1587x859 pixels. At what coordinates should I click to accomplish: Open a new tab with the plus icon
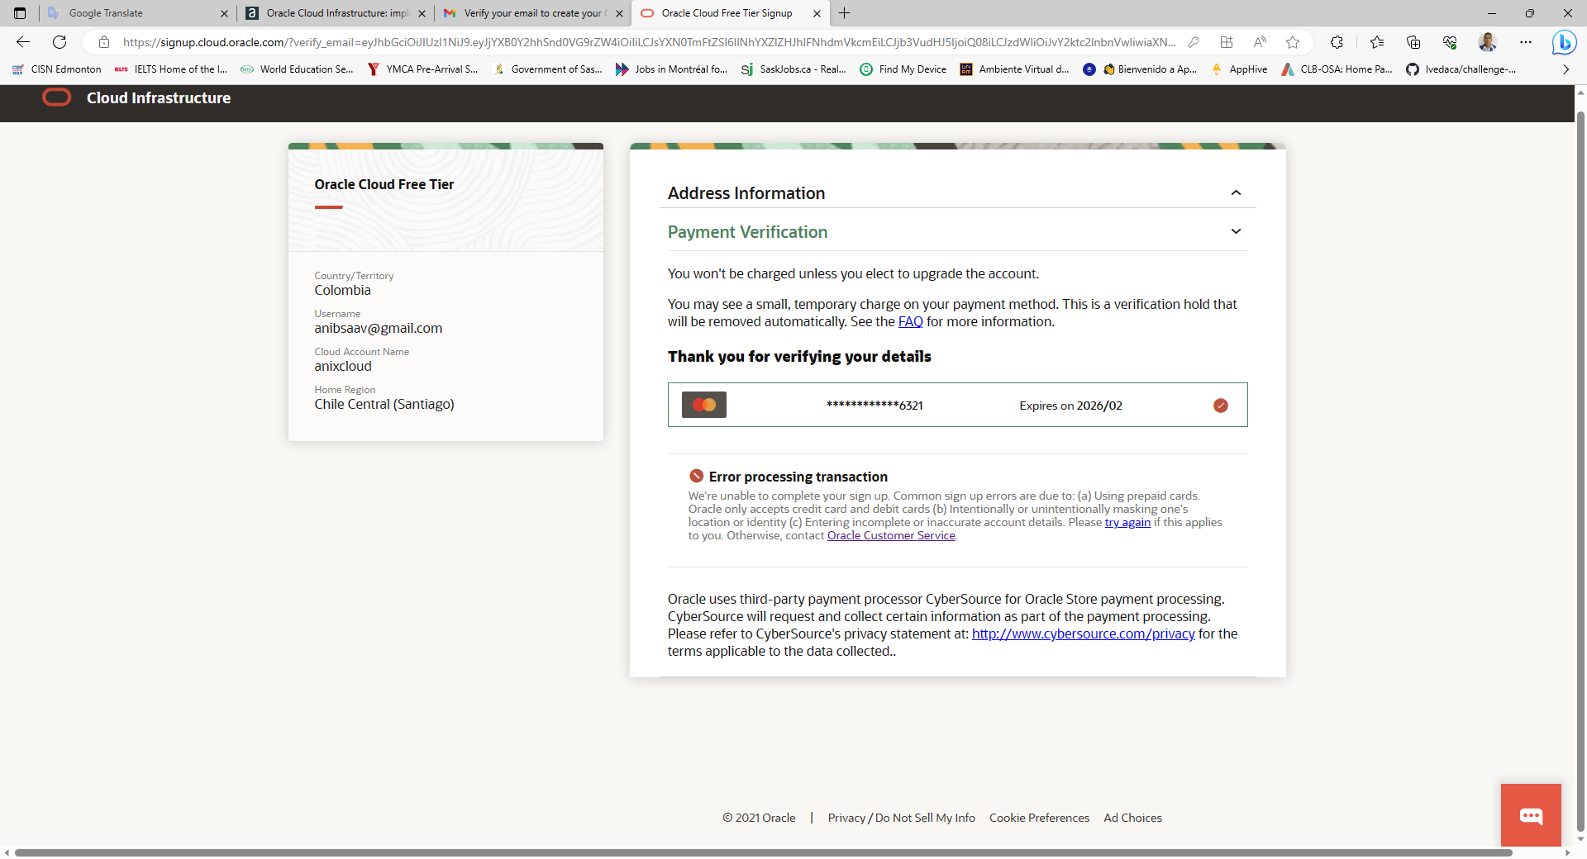[x=844, y=13]
